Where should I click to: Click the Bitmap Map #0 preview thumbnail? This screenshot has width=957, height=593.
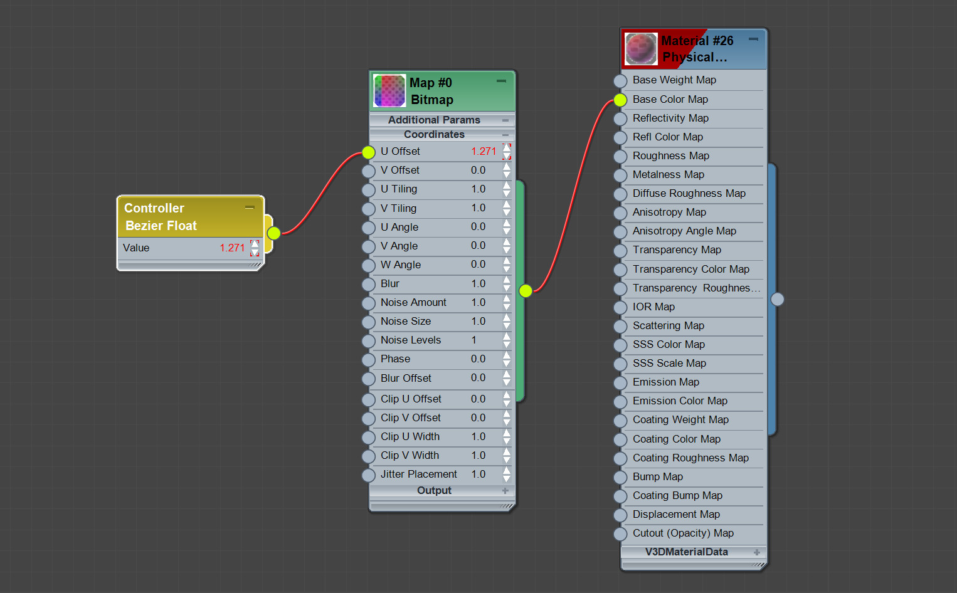click(x=389, y=91)
